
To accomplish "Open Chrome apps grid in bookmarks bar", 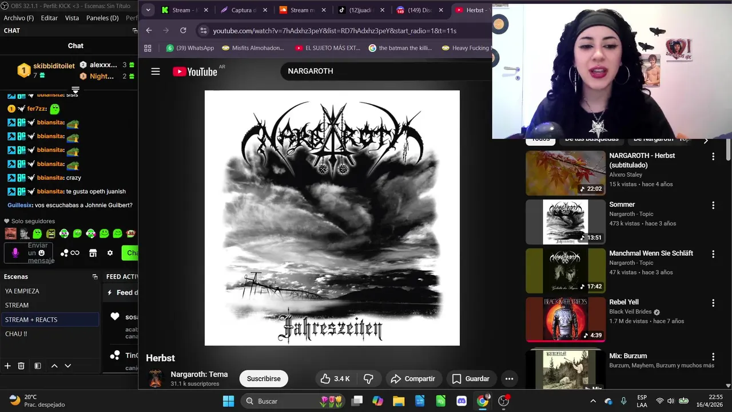I will point(148,48).
